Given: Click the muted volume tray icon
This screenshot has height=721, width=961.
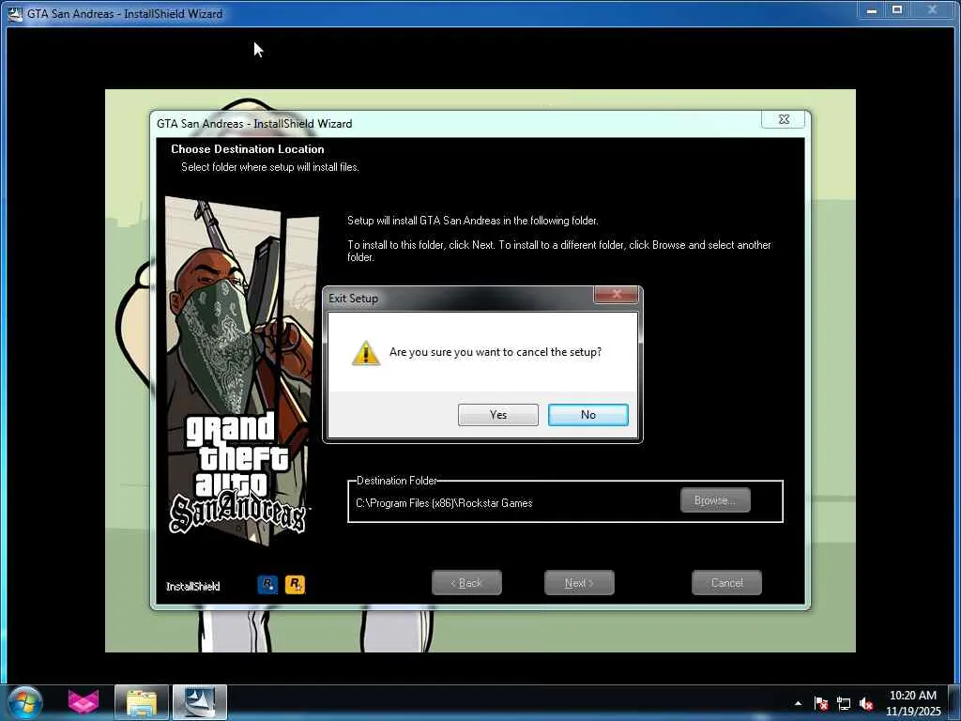Looking at the screenshot, I should tap(866, 703).
